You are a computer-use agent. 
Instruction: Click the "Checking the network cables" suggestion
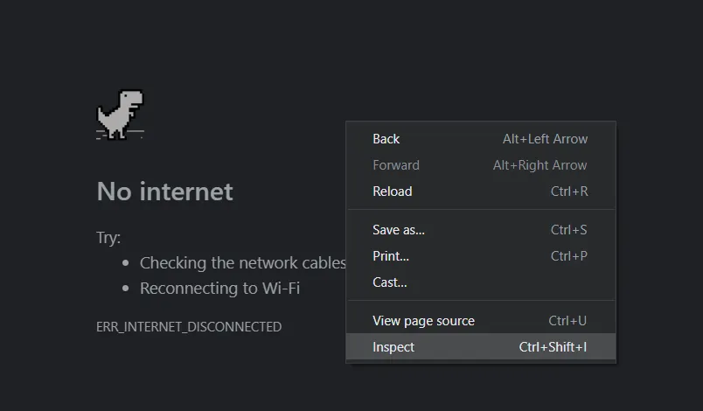[x=243, y=263]
